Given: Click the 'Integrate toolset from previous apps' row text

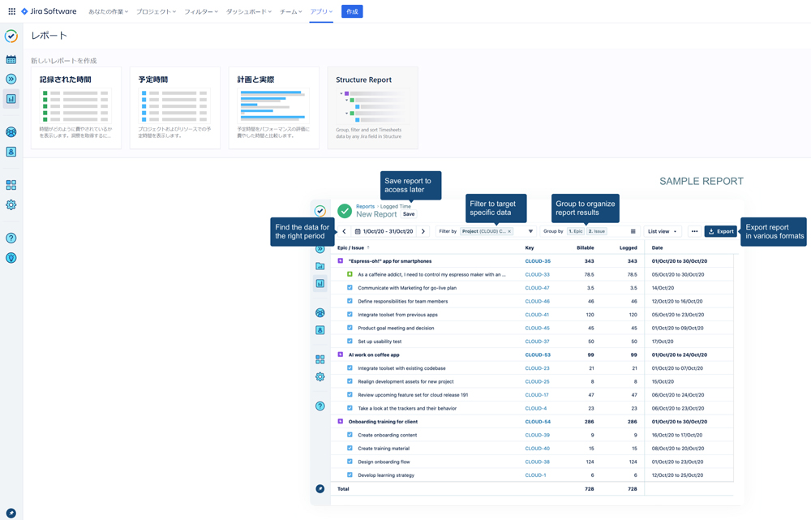Looking at the screenshot, I should 397,315.
